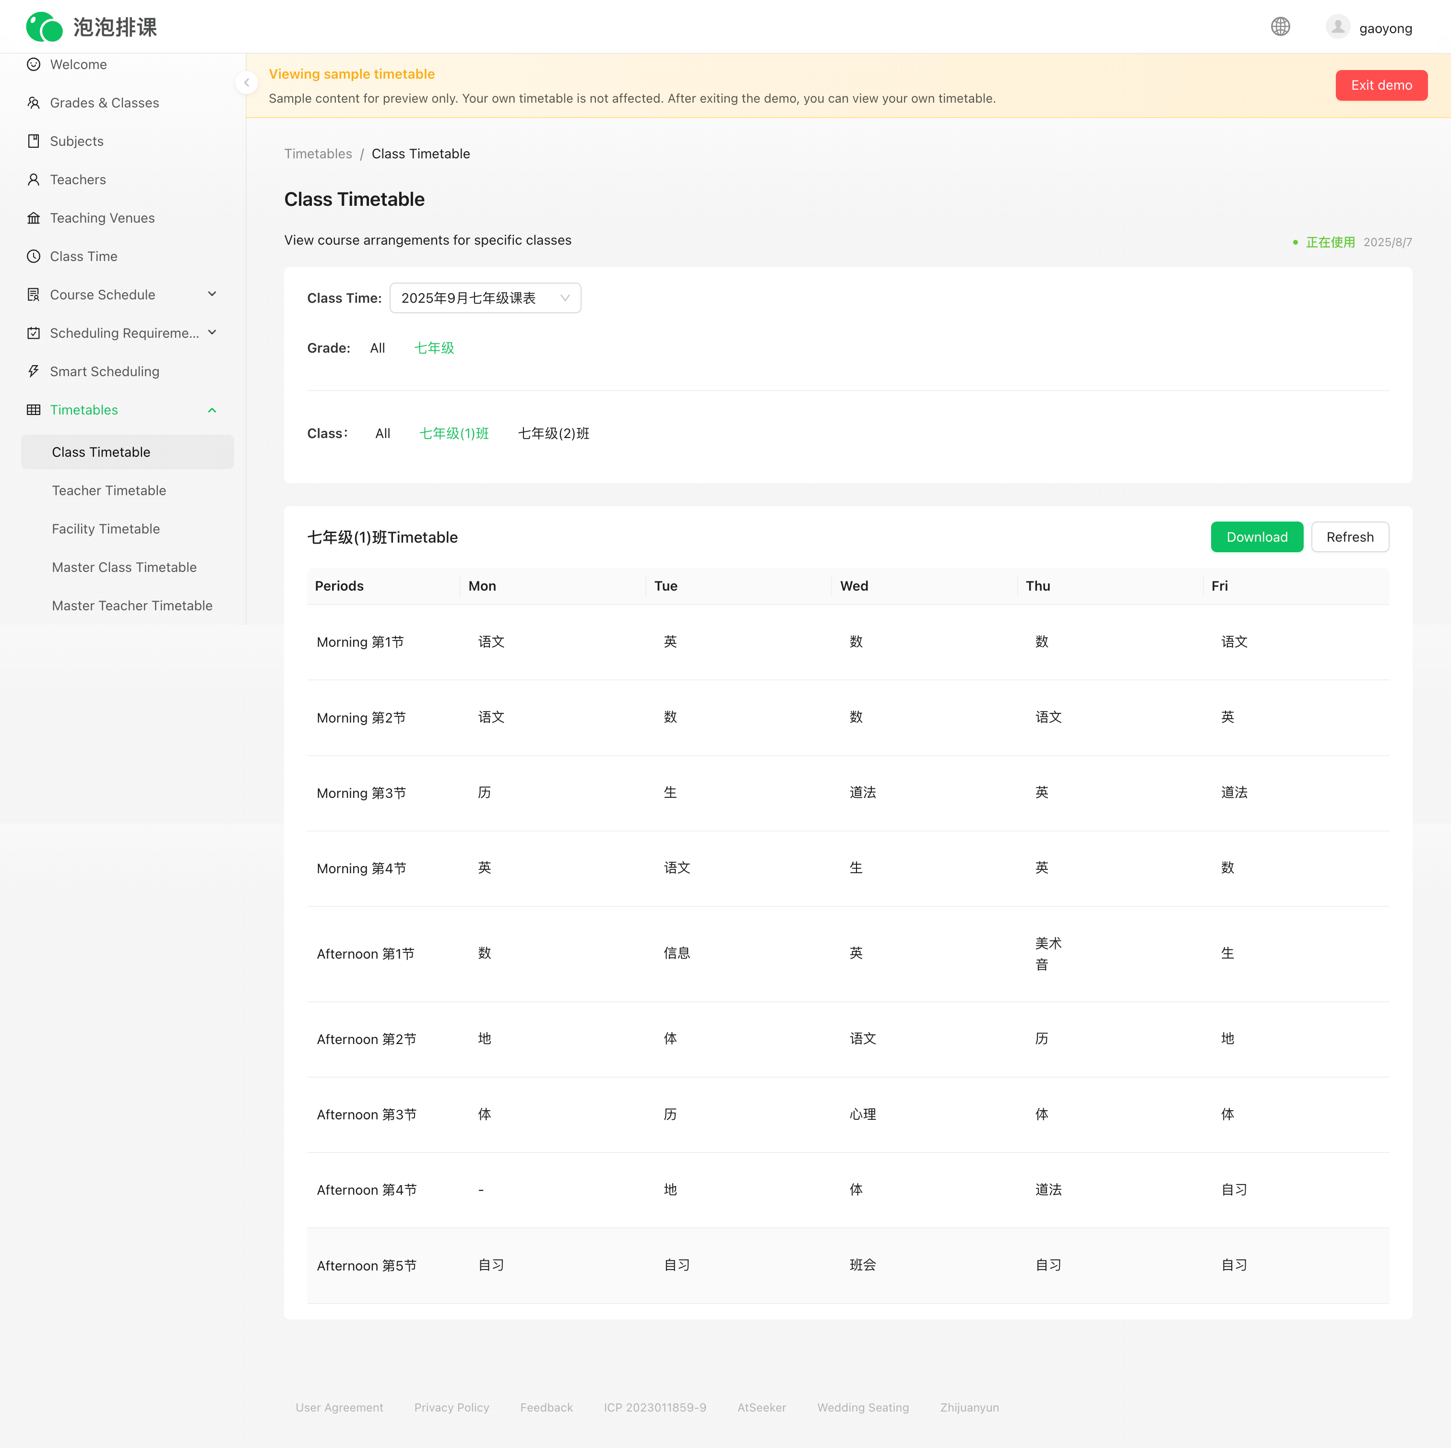Image resolution: width=1451 pixels, height=1448 pixels.
Task: Click the Grades & Classes sidebar icon
Action: 34,103
